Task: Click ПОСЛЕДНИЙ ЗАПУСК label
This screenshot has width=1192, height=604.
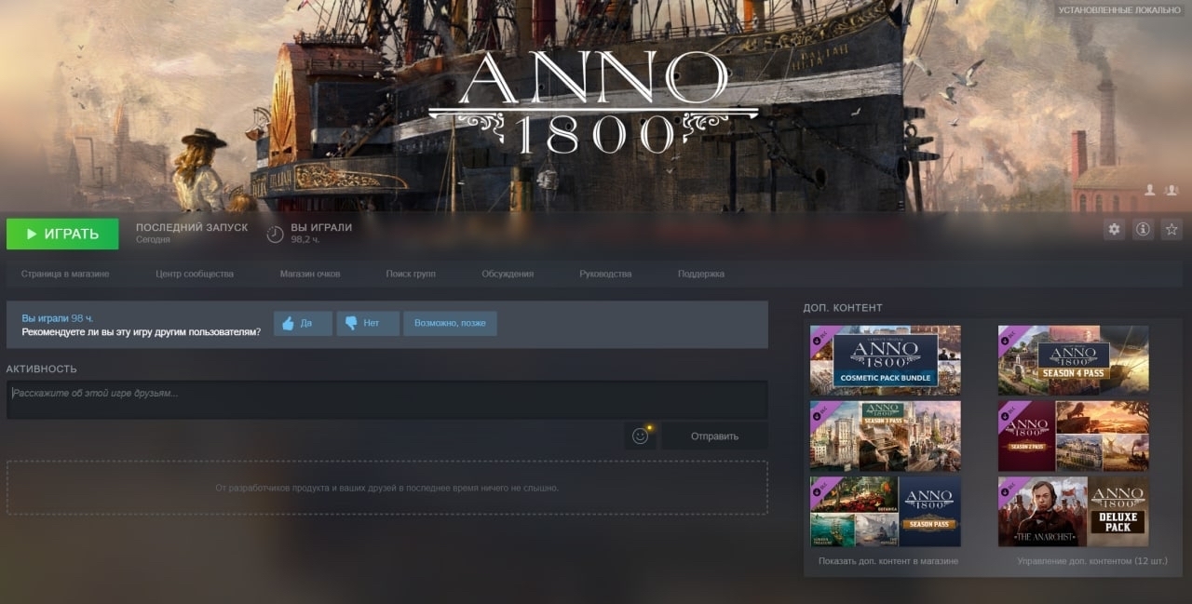Action: 192,227
